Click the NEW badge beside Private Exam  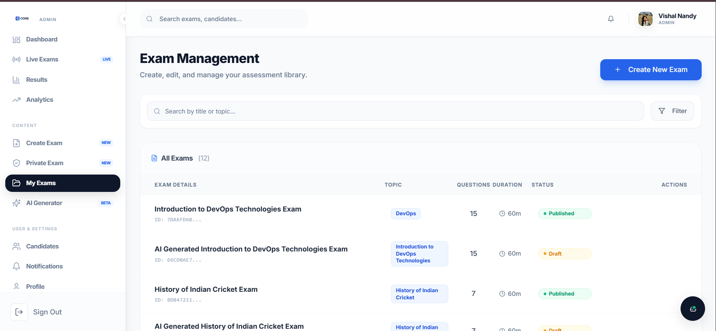pos(106,163)
